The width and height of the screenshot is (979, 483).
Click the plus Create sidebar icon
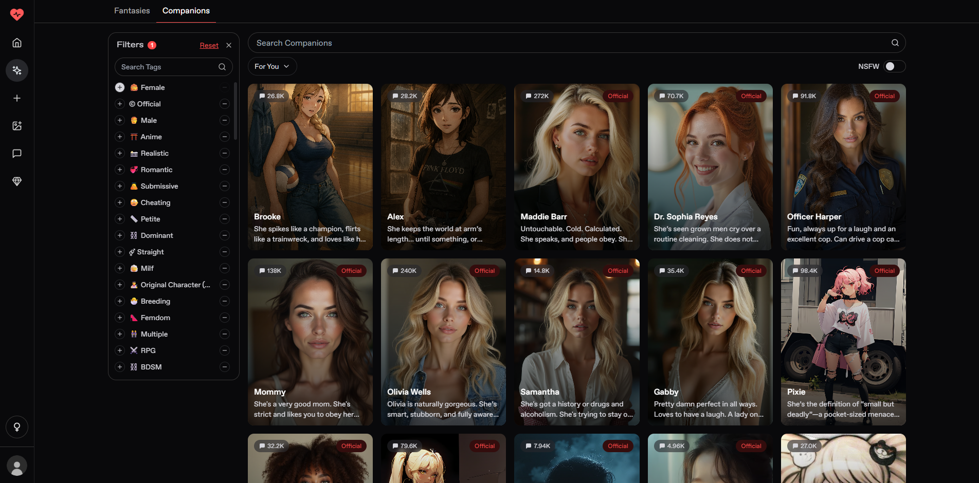pyautogui.click(x=17, y=98)
